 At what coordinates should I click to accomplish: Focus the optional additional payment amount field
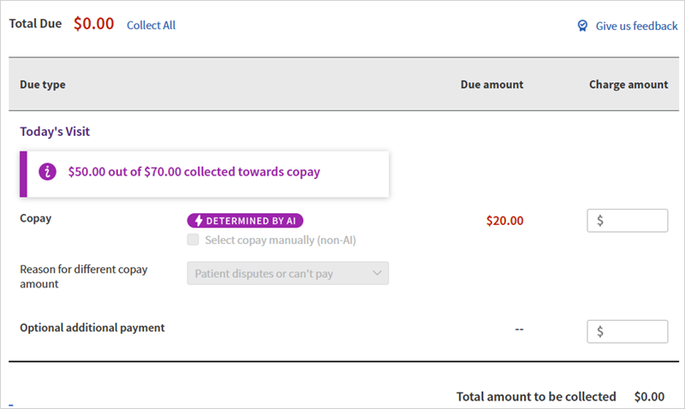pos(628,331)
